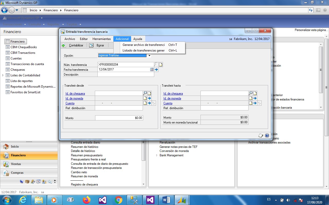Click the navigation Back arrow button
The width and height of the screenshot is (329, 205).
4,10
